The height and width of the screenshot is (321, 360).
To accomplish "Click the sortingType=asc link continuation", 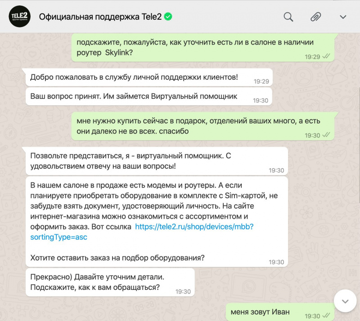I will point(59,237).
